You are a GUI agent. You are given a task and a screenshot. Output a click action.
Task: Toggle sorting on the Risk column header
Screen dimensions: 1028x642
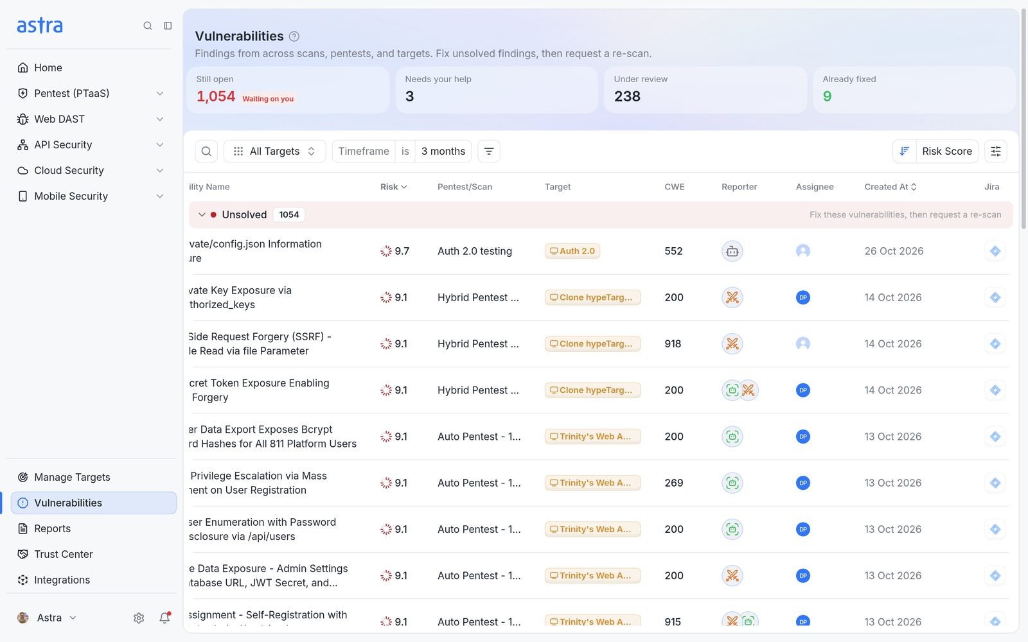coord(394,187)
